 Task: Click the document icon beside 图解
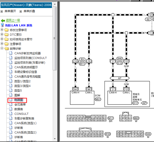pos(11,95)
